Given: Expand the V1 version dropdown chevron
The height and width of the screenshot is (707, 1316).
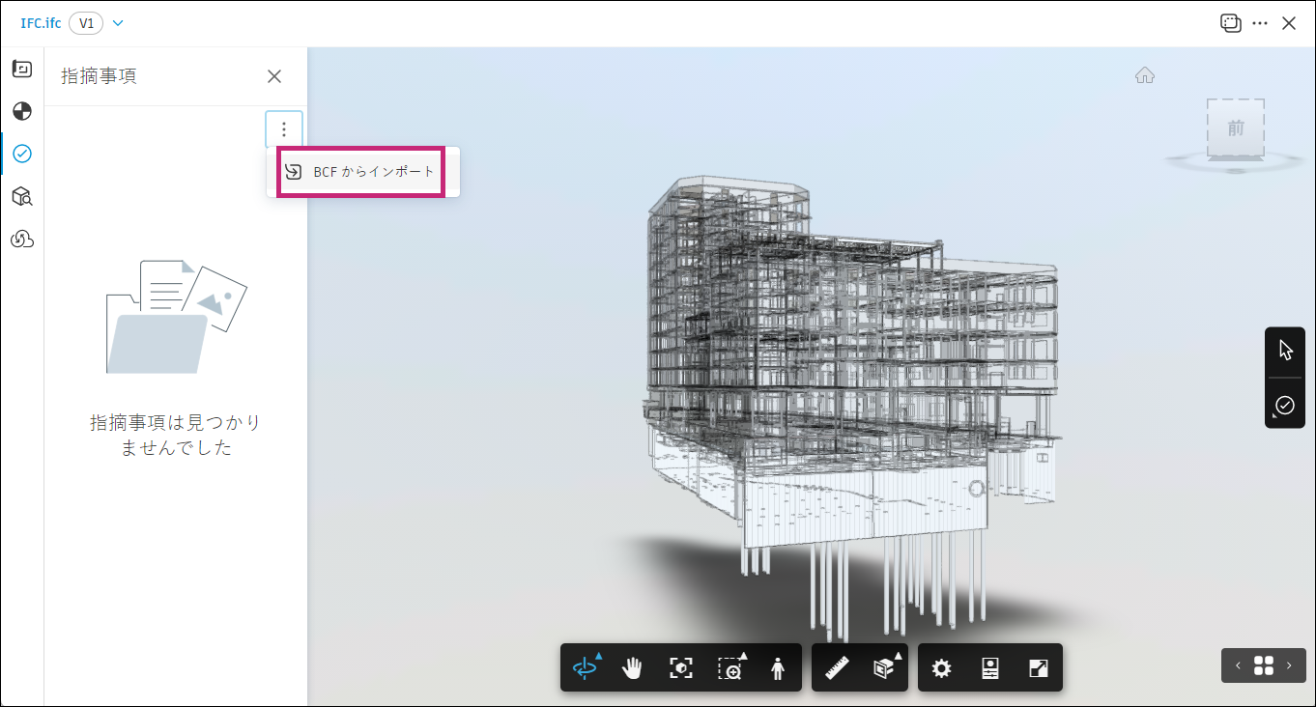Looking at the screenshot, I should pos(118,23).
